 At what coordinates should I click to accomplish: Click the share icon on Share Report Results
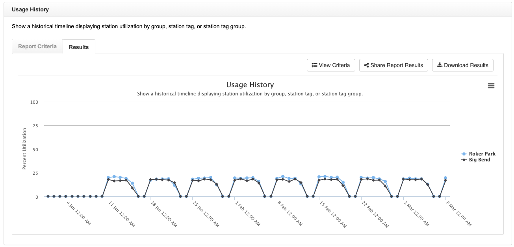point(366,65)
